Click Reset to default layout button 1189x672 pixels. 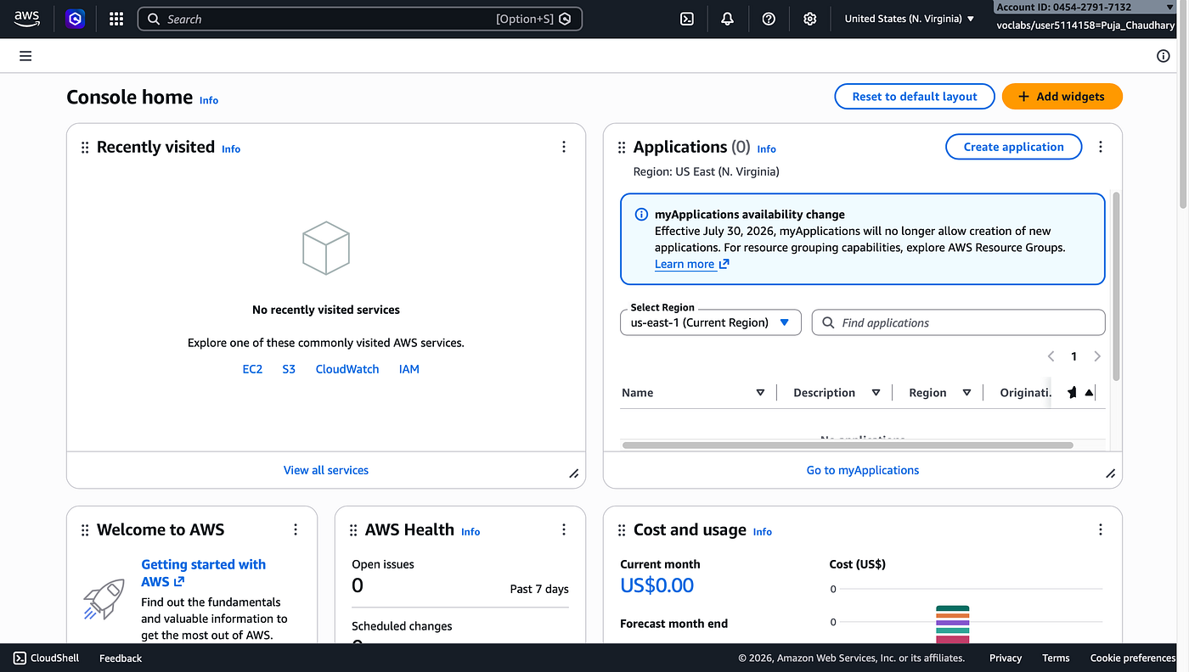tap(915, 97)
